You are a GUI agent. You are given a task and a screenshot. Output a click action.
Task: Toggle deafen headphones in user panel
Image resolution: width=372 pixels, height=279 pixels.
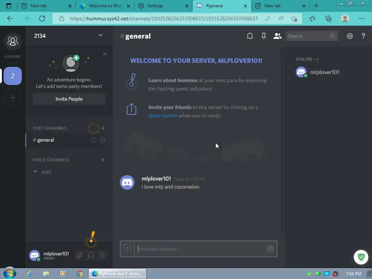pyautogui.click(x=91, y=255)
